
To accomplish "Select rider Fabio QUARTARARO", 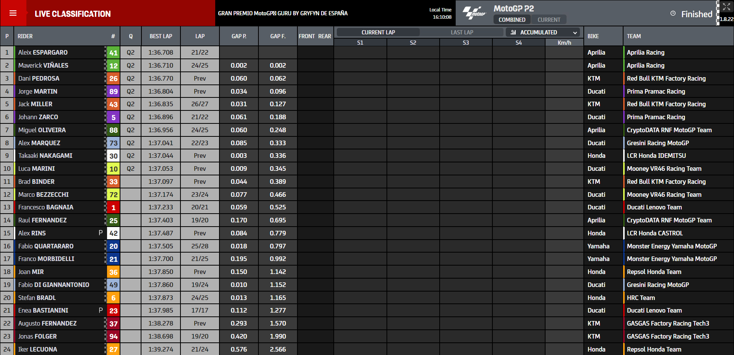I will (x=46, y=246).
